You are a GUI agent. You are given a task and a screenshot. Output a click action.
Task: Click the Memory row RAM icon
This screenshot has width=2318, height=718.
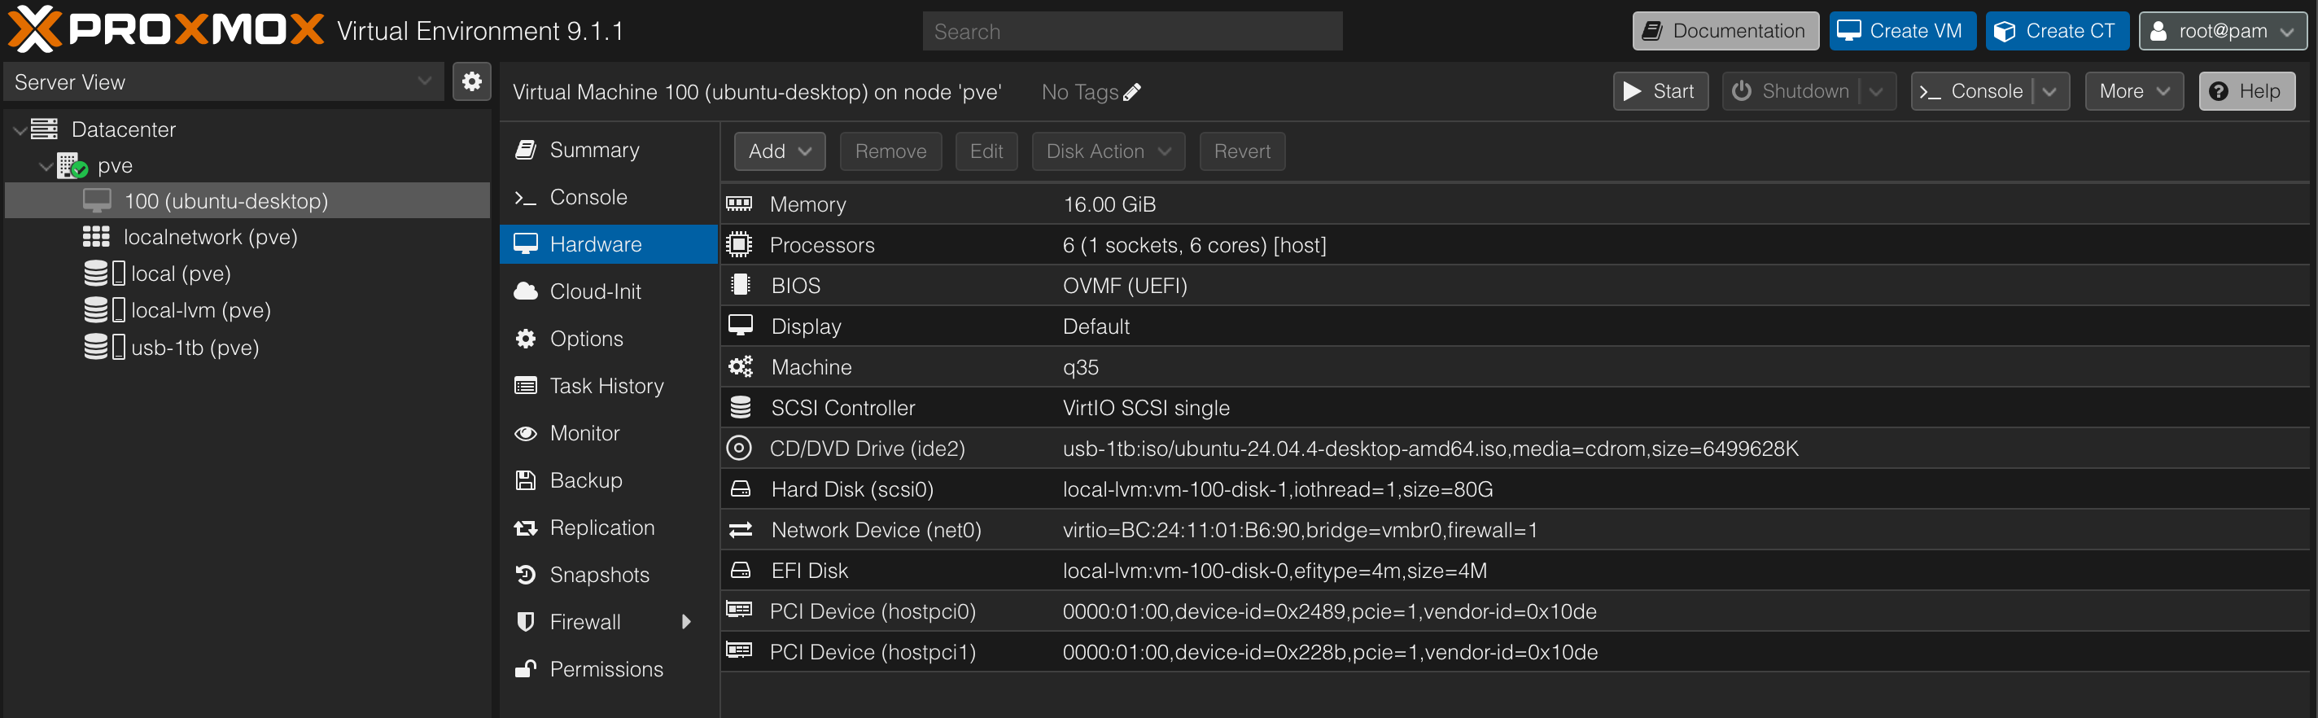(739, 204)
